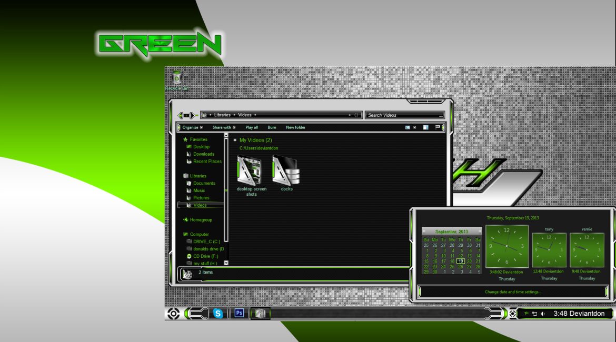Select Downloads in Favorites

click(x=203, y=154)
